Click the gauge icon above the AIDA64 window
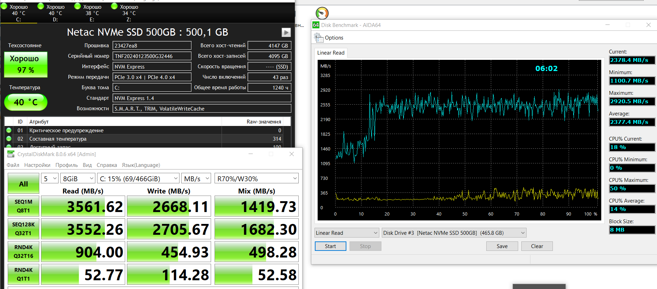 coord(322,13)
